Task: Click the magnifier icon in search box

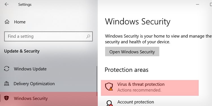Action: tap(88, 36)
